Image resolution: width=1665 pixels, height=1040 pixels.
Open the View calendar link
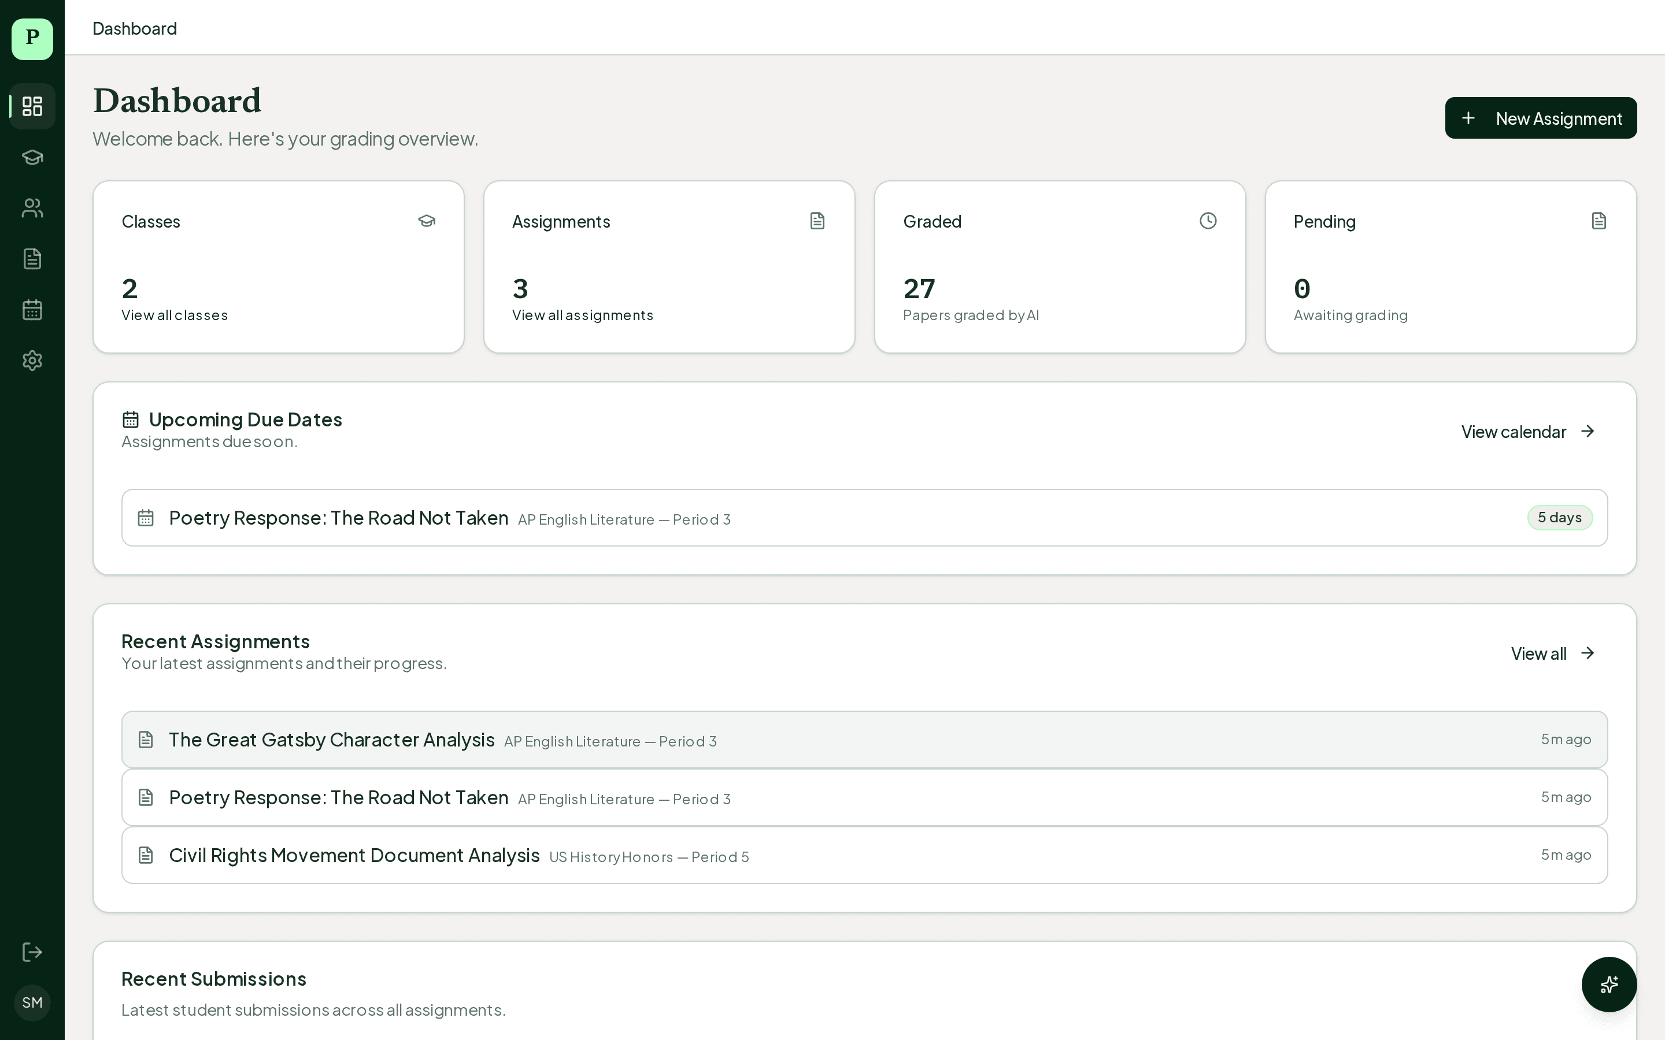tap(1527, 431)
